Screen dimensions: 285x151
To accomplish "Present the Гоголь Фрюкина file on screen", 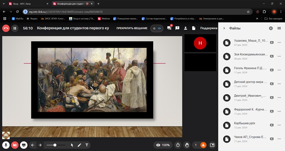I will pos(272,70).
